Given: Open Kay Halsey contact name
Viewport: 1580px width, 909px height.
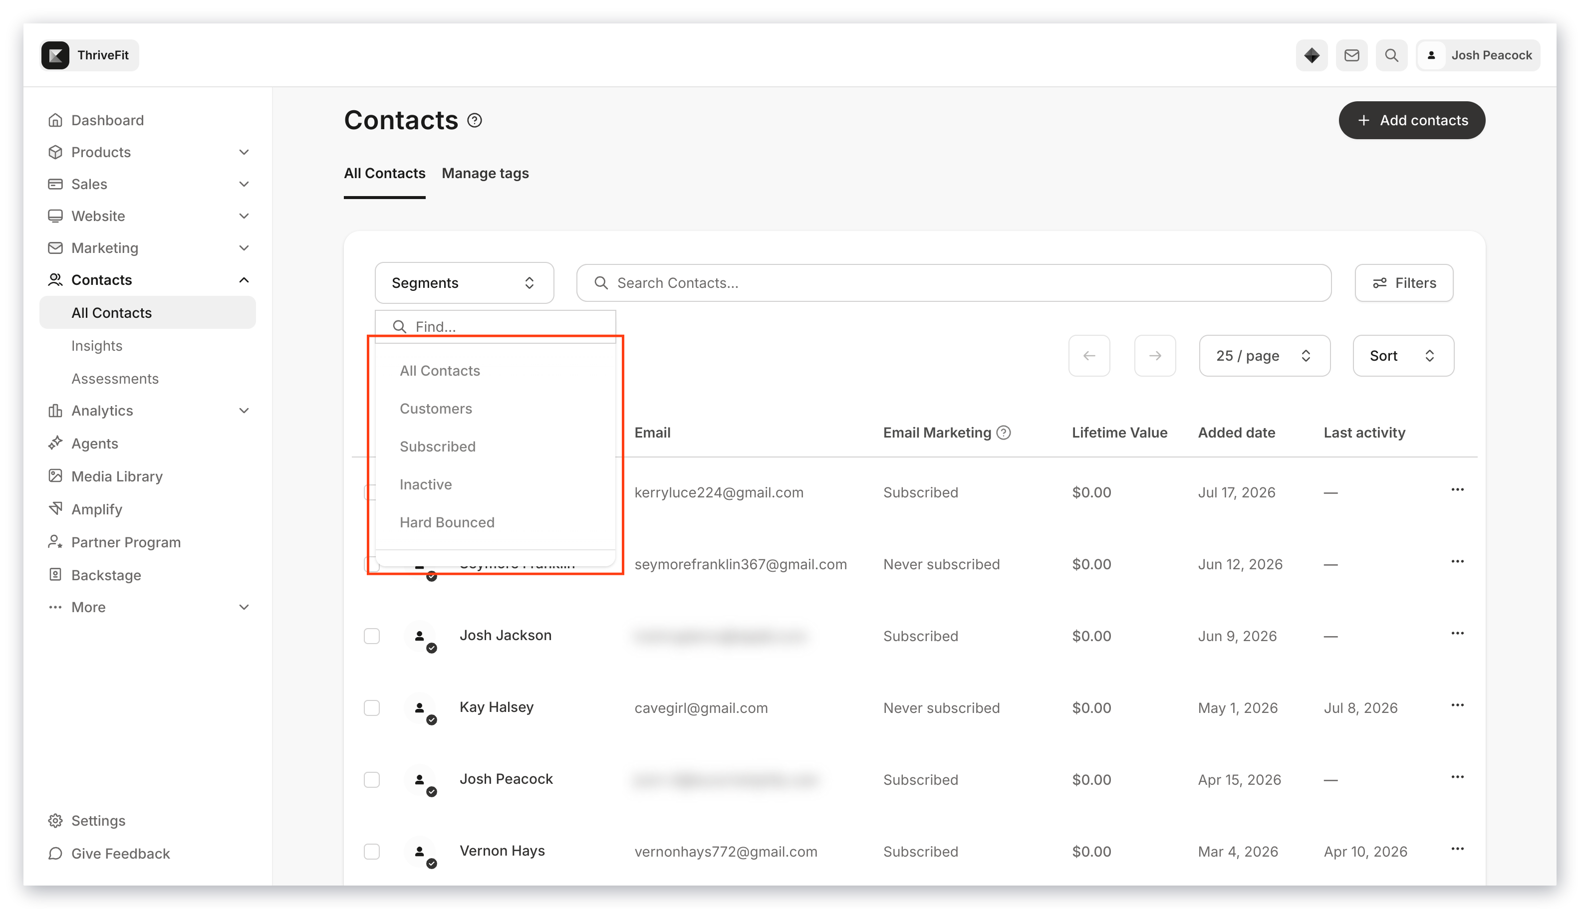Looking at the screenshot, I should point(497,707).
